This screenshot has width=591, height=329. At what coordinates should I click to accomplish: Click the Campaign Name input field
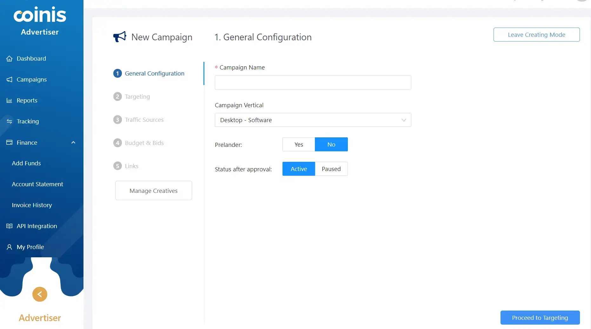pos(313,82)
